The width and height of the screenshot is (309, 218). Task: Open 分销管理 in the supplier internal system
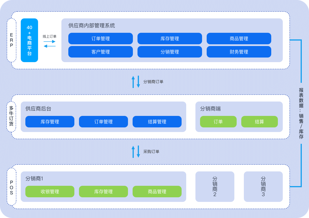point(170,52)
